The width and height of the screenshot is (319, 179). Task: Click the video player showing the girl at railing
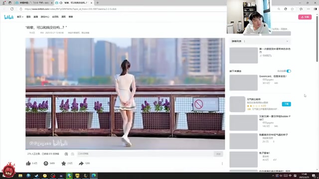coord(125,94)
